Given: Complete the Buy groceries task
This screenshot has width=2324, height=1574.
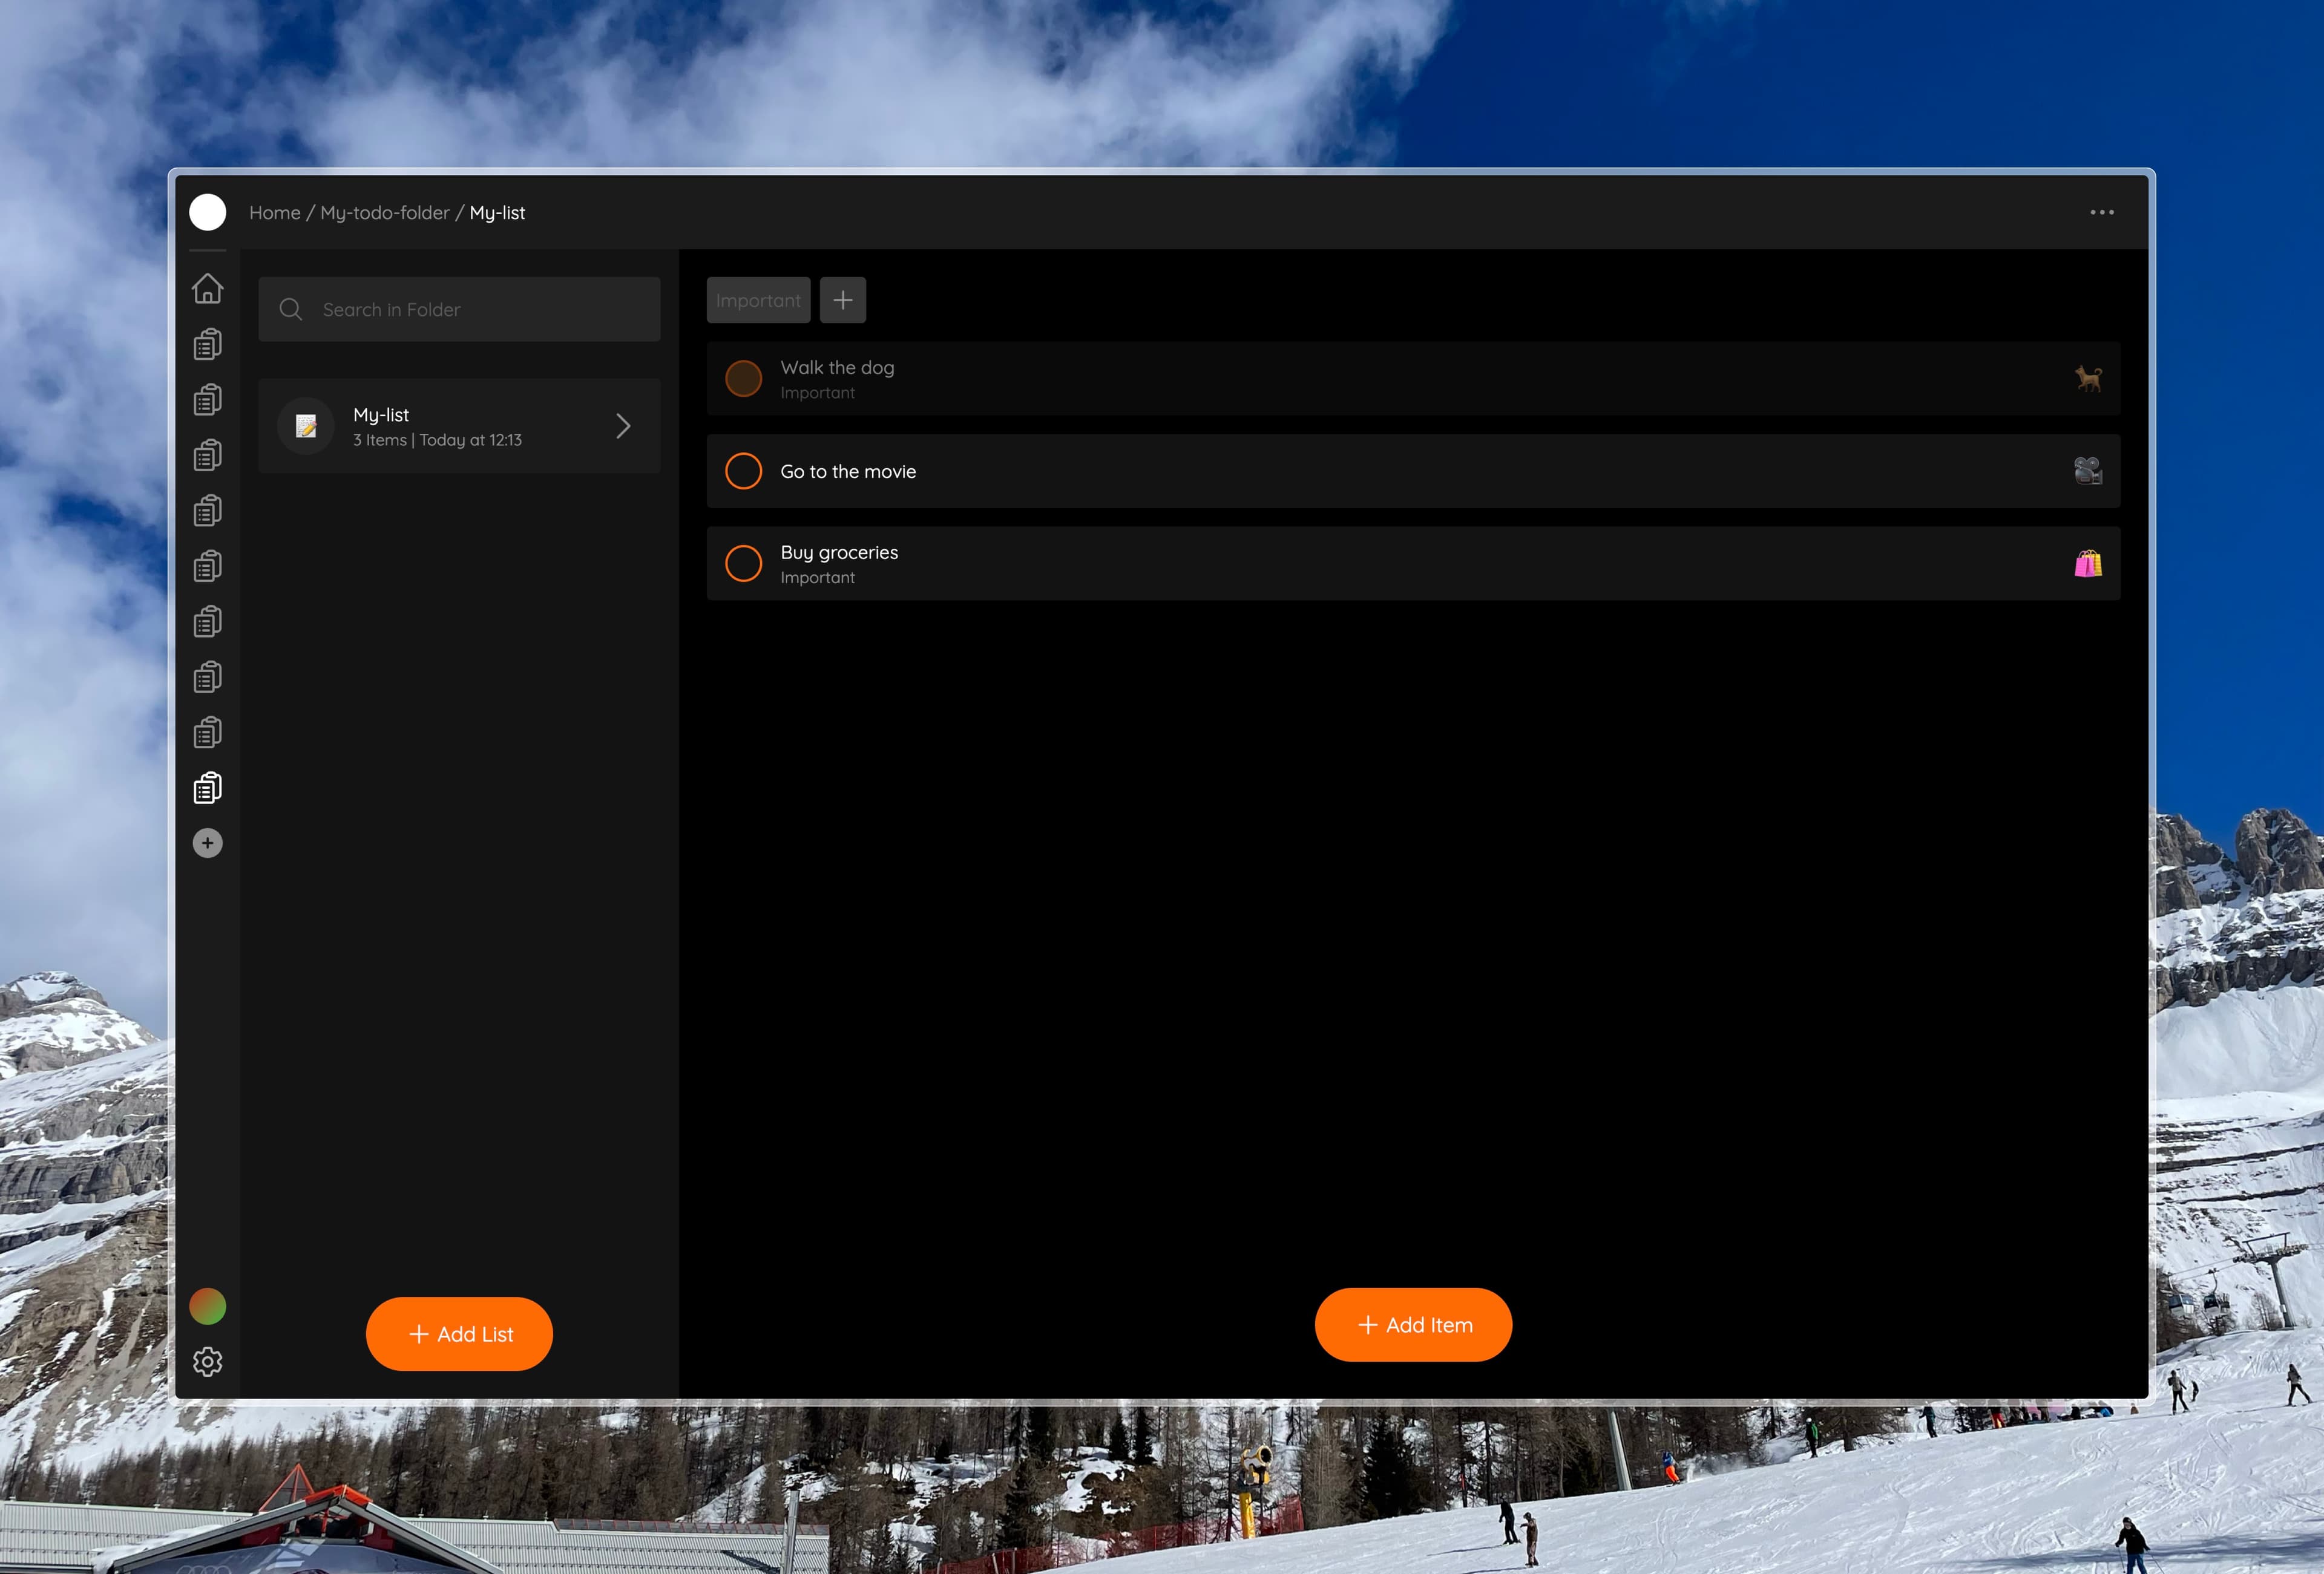Looking at the screenshot, I should [x=743, y=564].
